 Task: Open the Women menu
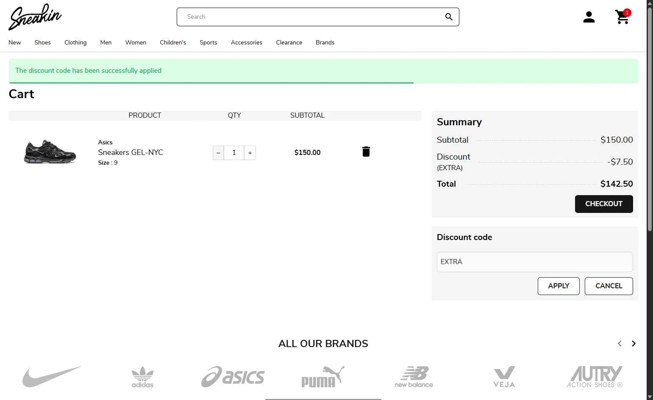pos(136,42)
